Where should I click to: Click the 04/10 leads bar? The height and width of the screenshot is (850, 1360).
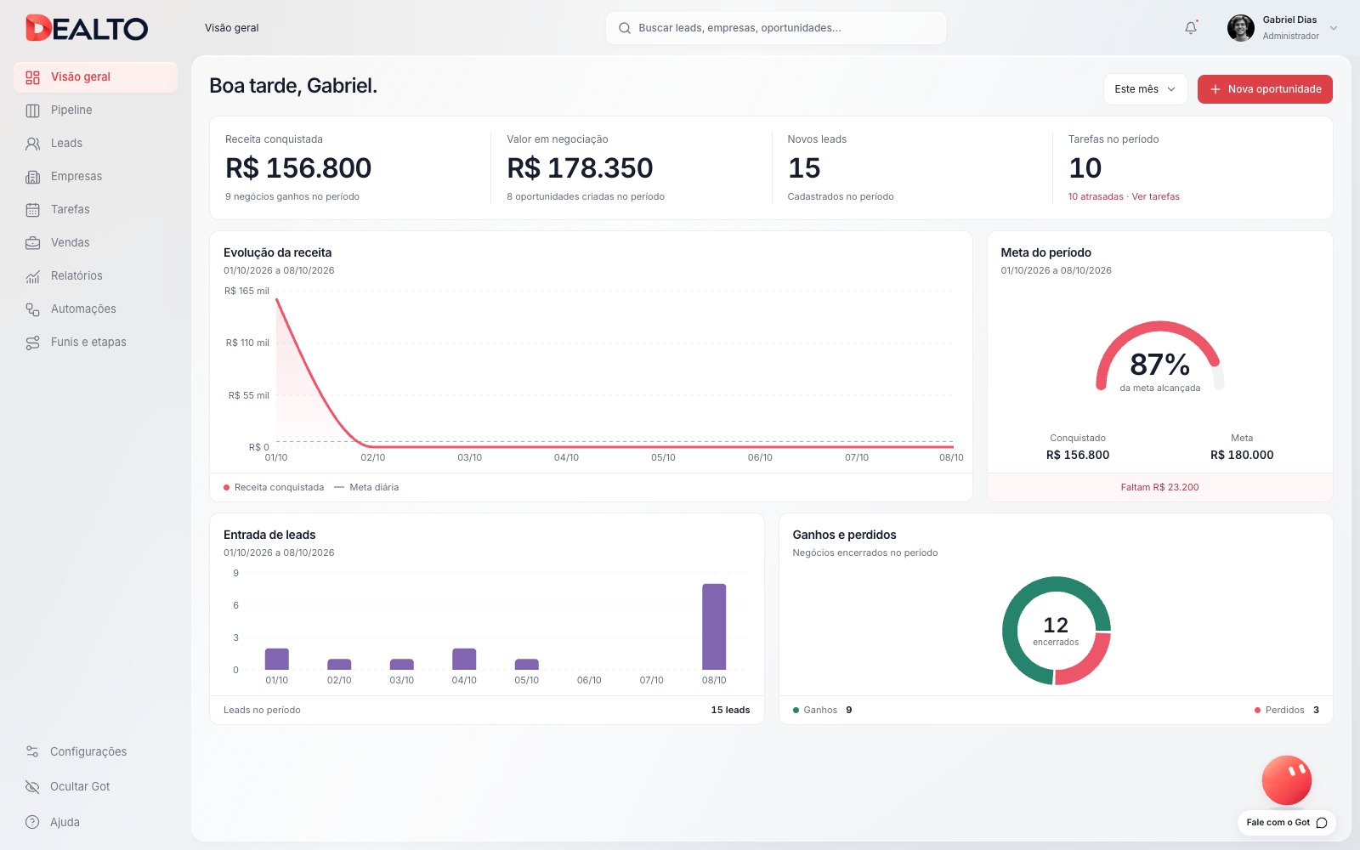click(464, 659)
